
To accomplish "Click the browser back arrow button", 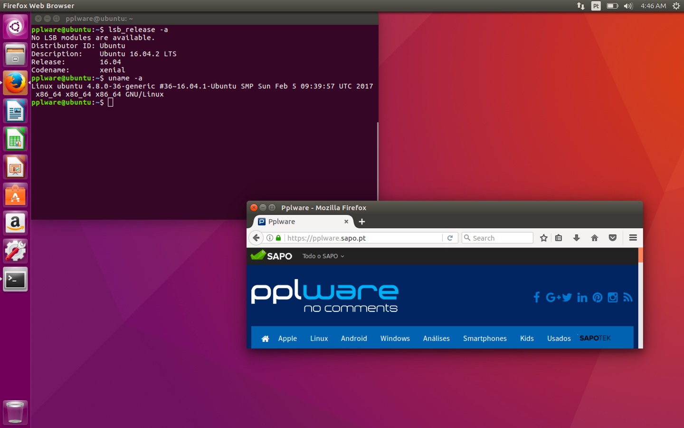I will point(256,238).
